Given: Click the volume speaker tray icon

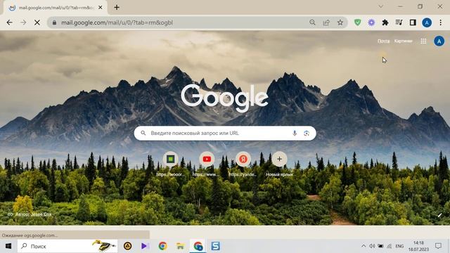Looking at the screenshot, I should [x=372, y=246].
